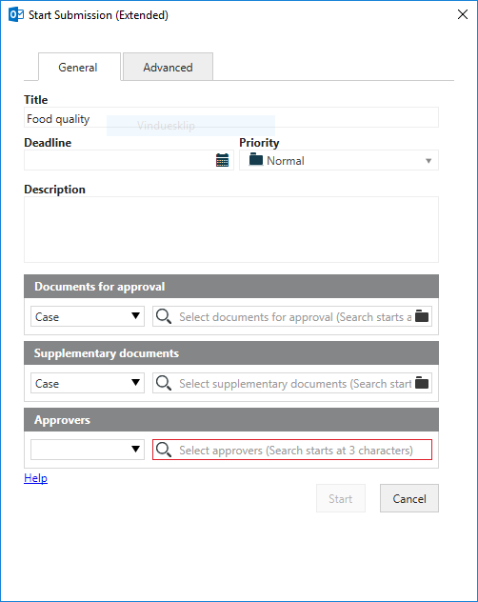Click the Normal priority folder icon

tap(256, 159)
